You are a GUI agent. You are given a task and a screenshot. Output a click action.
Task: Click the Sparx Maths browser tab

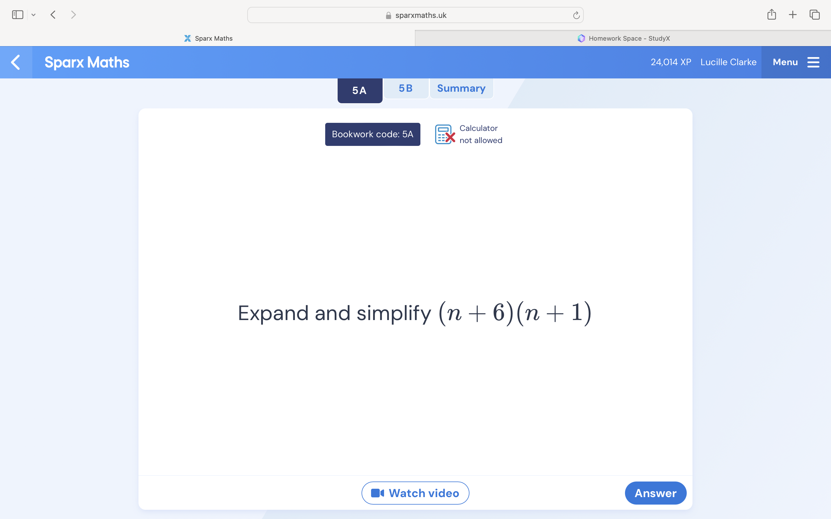(x=207, y=38)
